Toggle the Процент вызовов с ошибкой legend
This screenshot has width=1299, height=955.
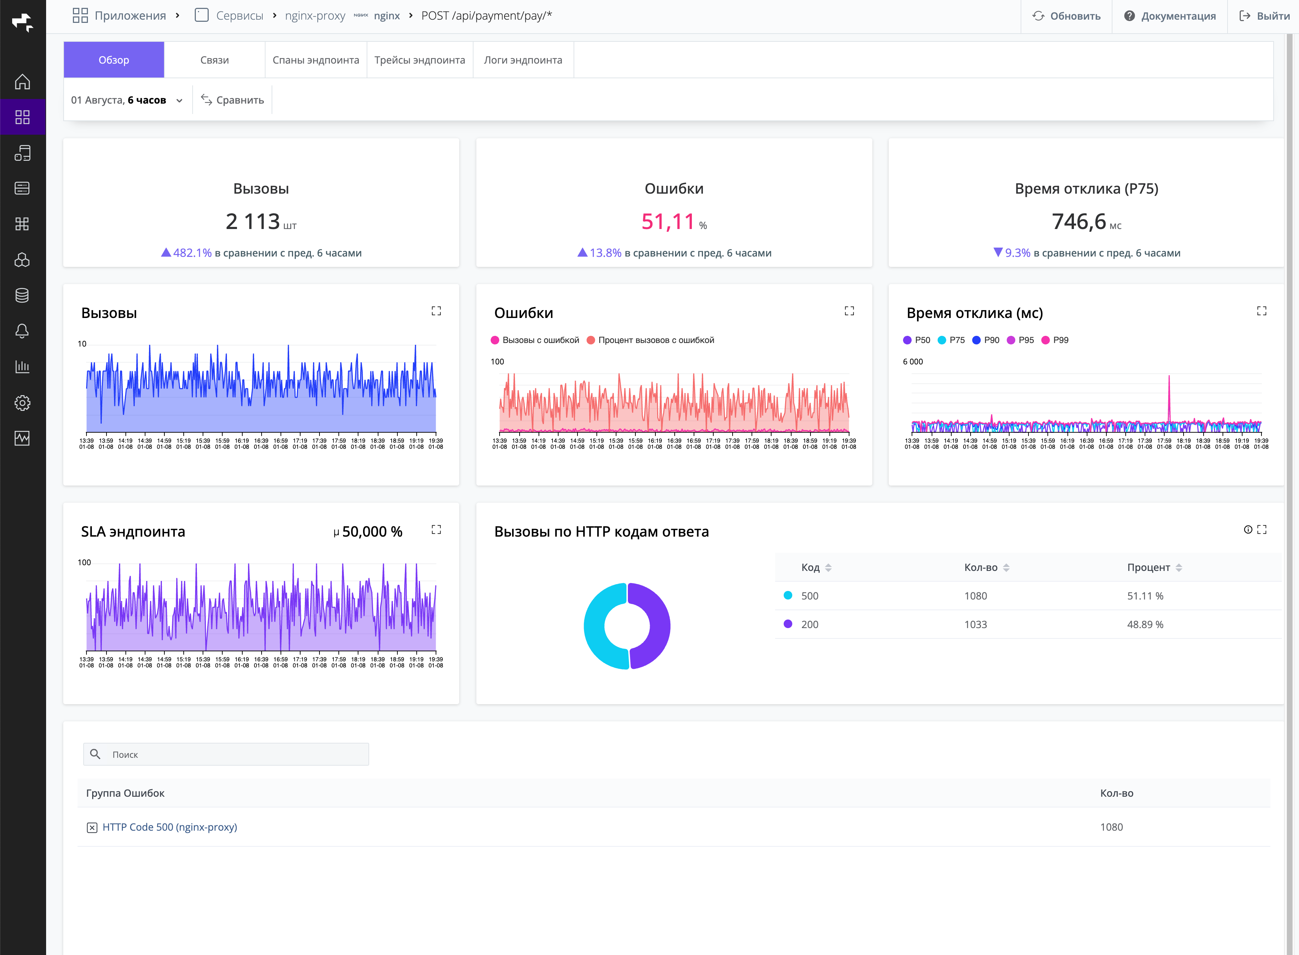[650, 340]
